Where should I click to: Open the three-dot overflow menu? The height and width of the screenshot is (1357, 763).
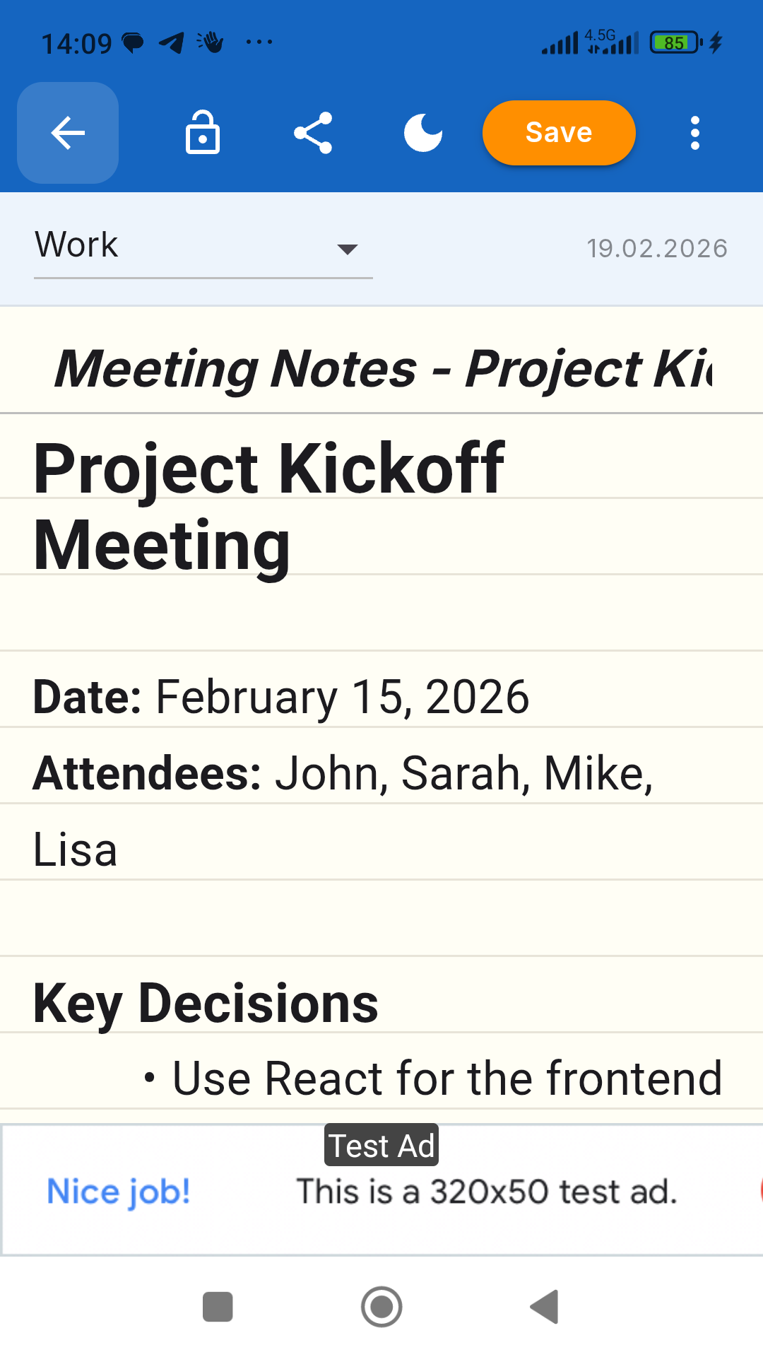pyautogui.click(x=695, y=133)
